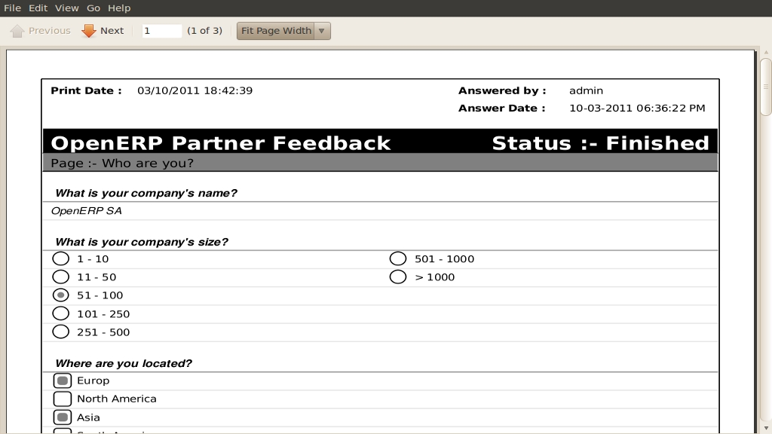This screenshot has height=434, width=772.
Task: Click the print date value 03/10/2011 18:42:39
Action: click(195, 90)
